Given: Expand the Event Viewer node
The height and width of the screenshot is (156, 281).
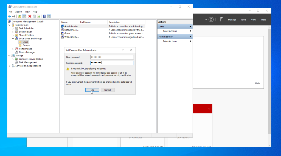Looking at the screenshot, I should coord(13,32).
